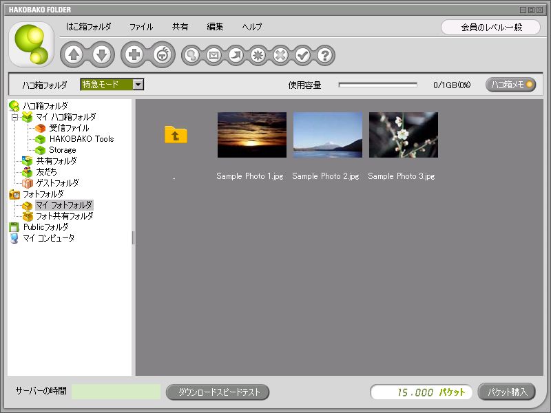Click the asterisk star toolbar button

[x=258, y=55]
